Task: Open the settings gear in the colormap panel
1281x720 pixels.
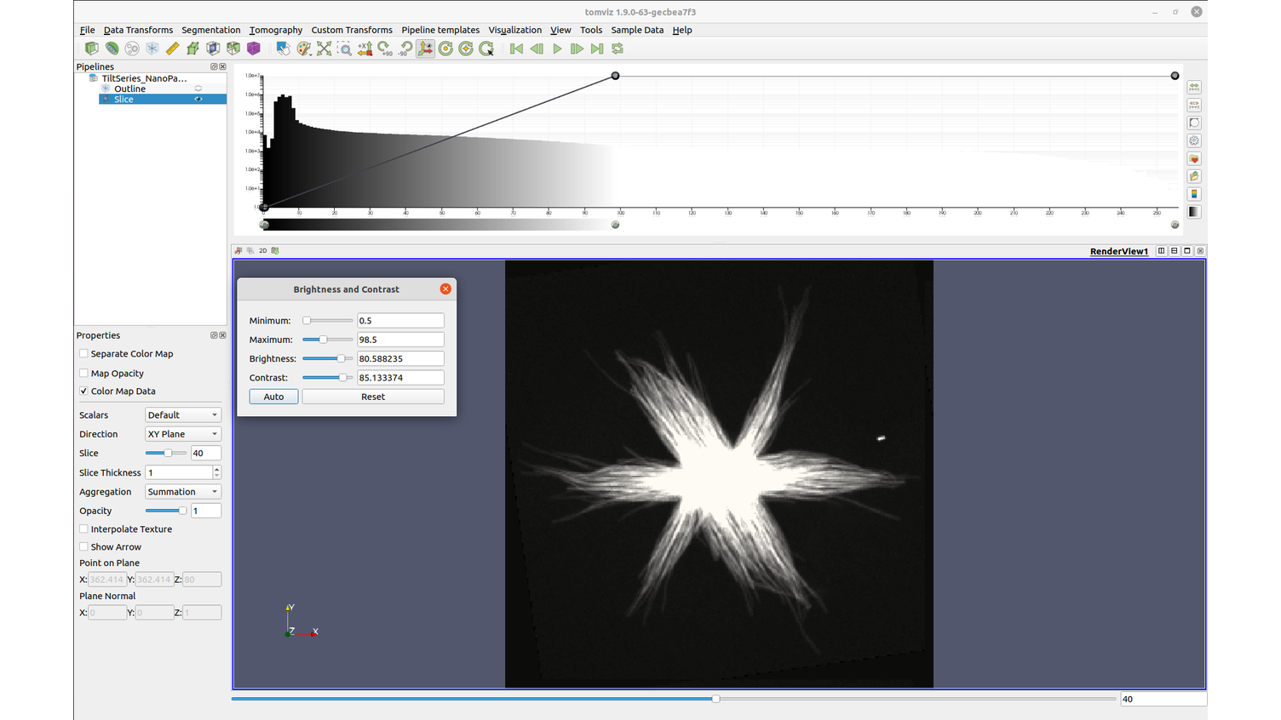Action: (1193, 140)
